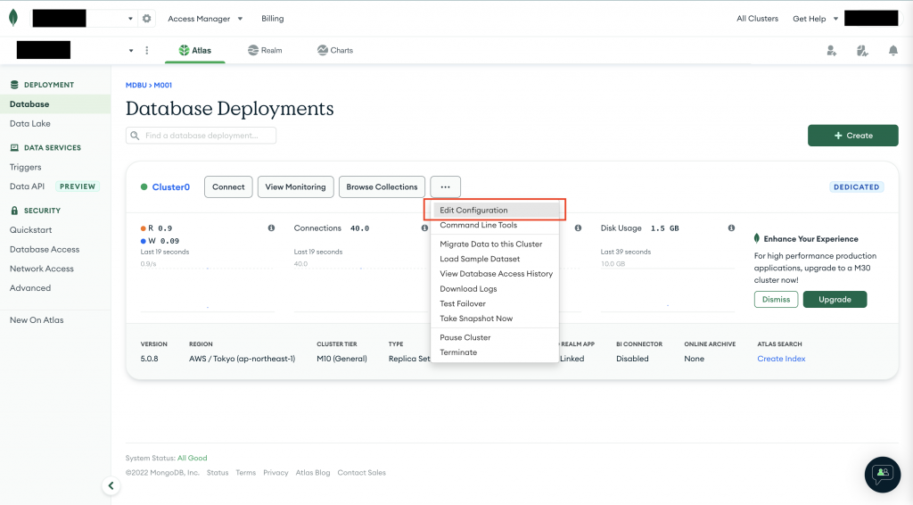Select Test Failover menu item
The height and width of the screenshot is (505, 913).
click(x=495, y=303)
